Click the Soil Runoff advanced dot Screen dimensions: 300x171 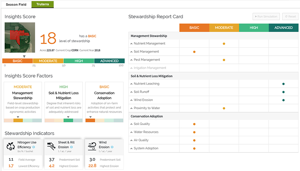(283, 92)
